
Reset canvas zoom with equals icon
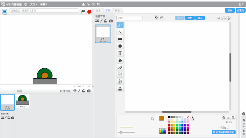pyautogui.click(x=228, y=118)
